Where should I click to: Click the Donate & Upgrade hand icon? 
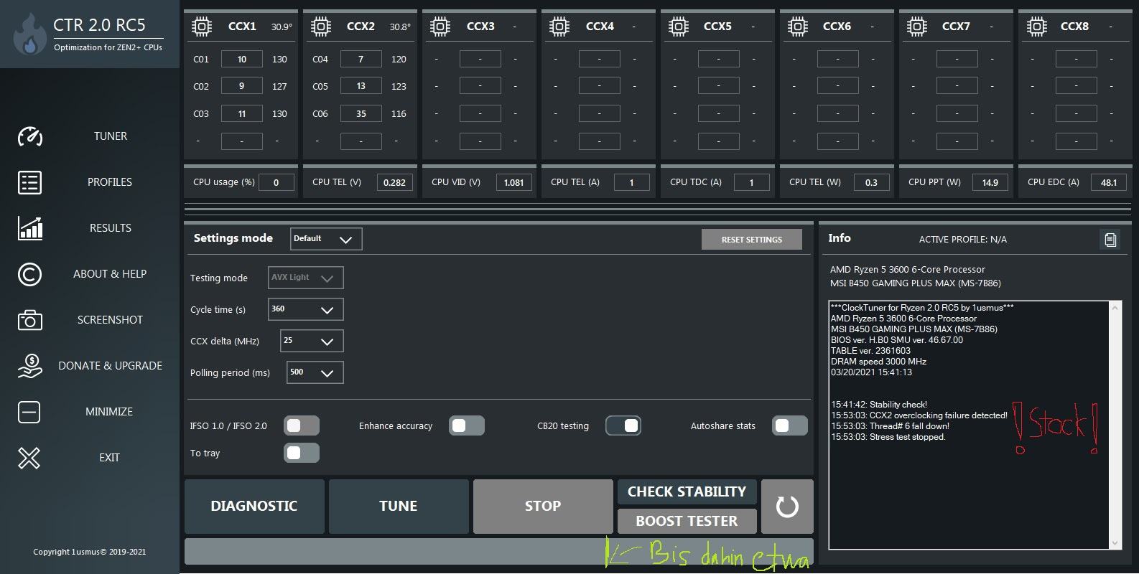[x=29, y=366]
